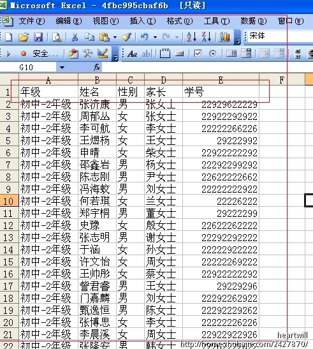Select row 10 header
313x349 pixels.
pos(9,201)
